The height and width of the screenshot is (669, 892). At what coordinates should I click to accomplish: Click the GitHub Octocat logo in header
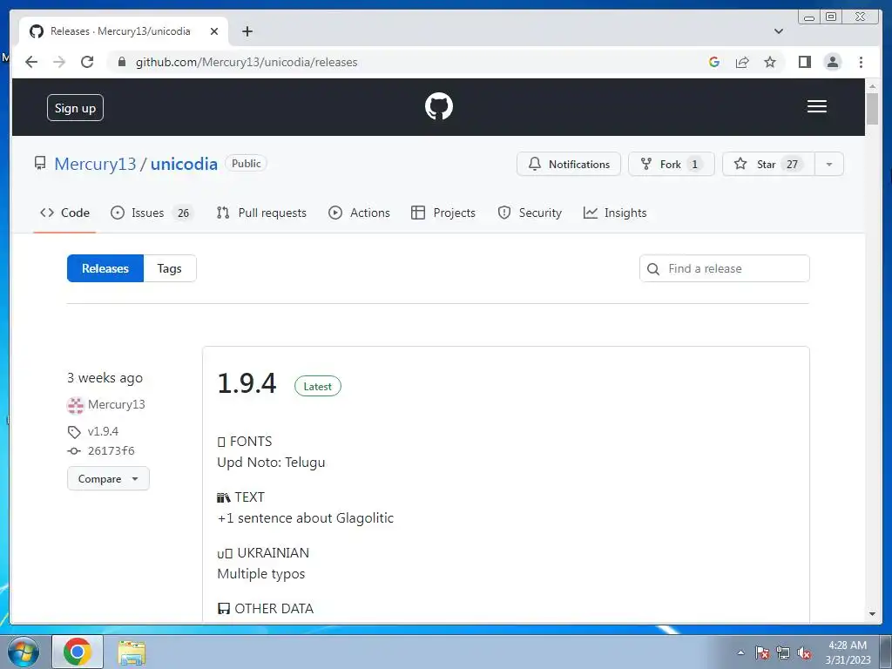pos(439,106)
